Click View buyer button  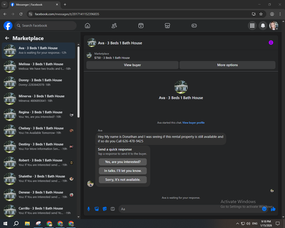132,65
